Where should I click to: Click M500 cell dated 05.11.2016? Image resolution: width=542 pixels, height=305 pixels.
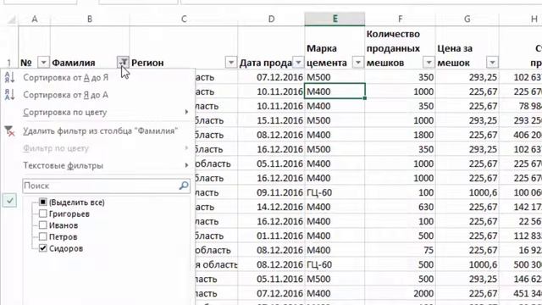335,279
